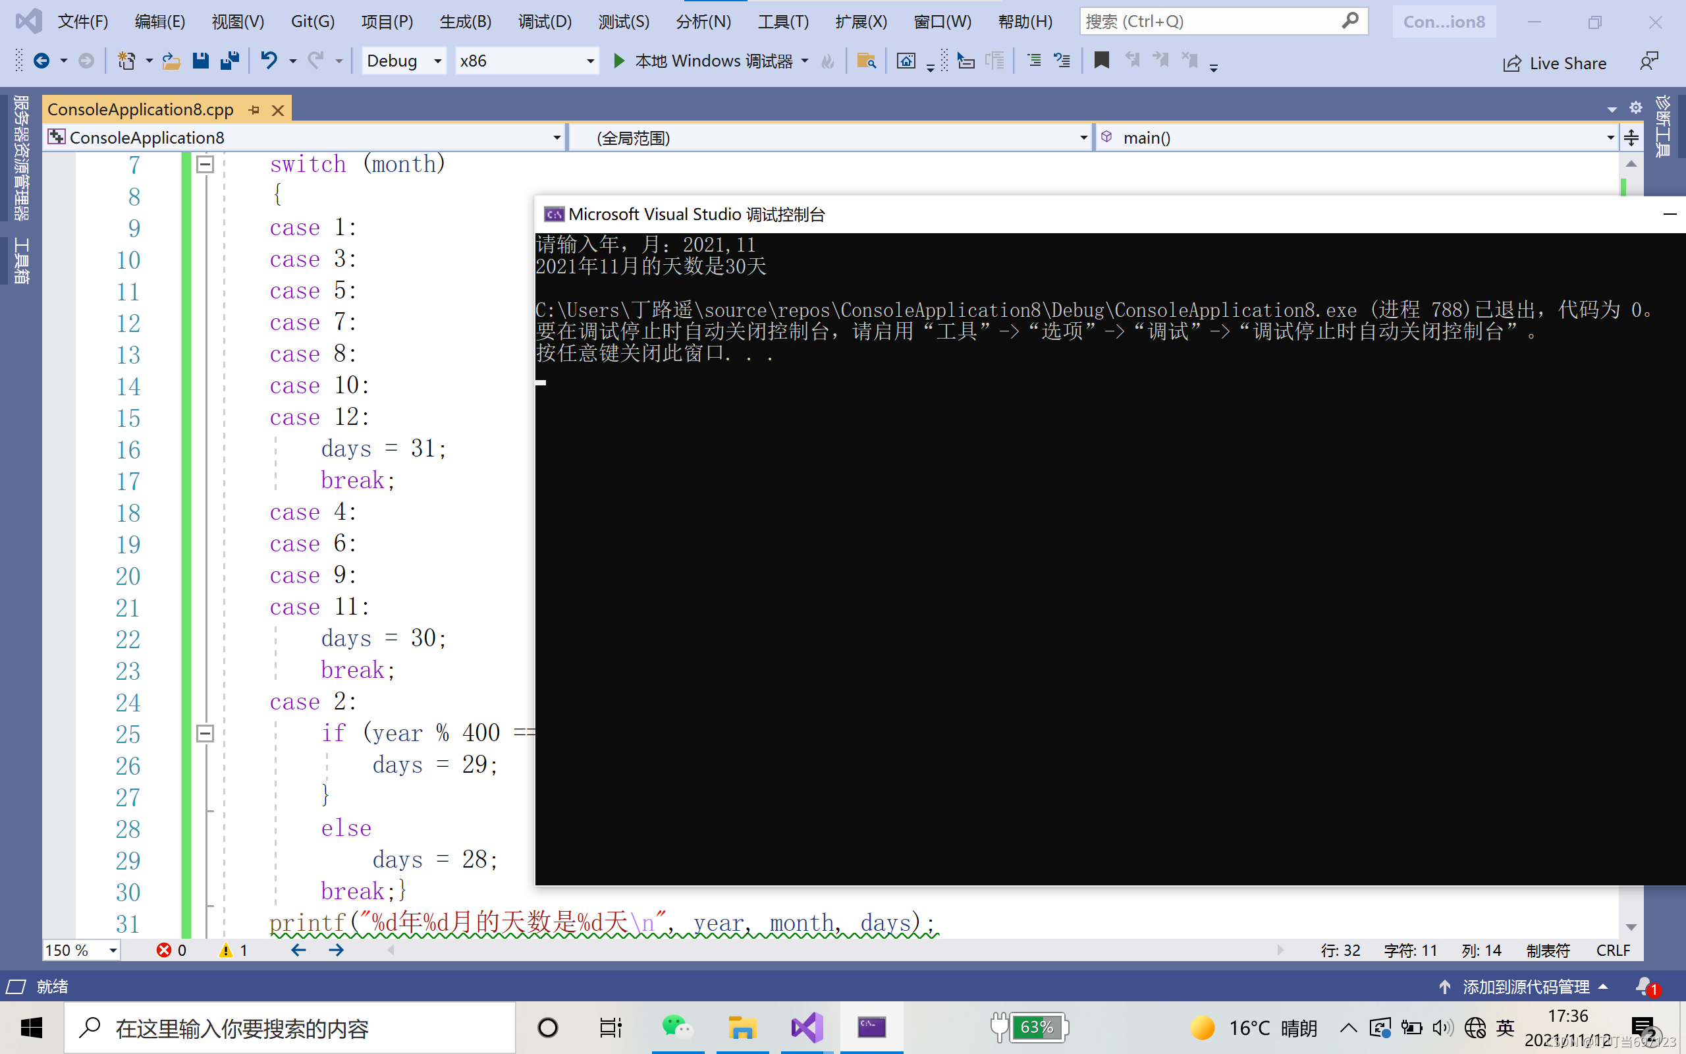Image resolution: width=1686 pixels, height=1054 pixels.
Task: Open the Debug configuration dropdown
Action: [x=404, y=61]
